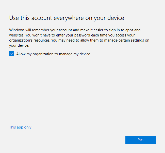Accept the dialog by clicking Yes
Viewport: 165px width, 153px height.
click(140, 140)
